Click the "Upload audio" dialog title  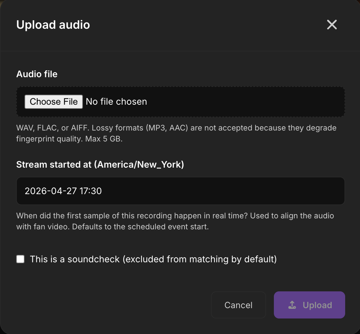click(53, 25)
